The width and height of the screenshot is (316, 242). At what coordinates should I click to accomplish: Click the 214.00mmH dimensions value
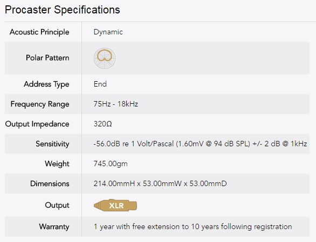[160, 183]
